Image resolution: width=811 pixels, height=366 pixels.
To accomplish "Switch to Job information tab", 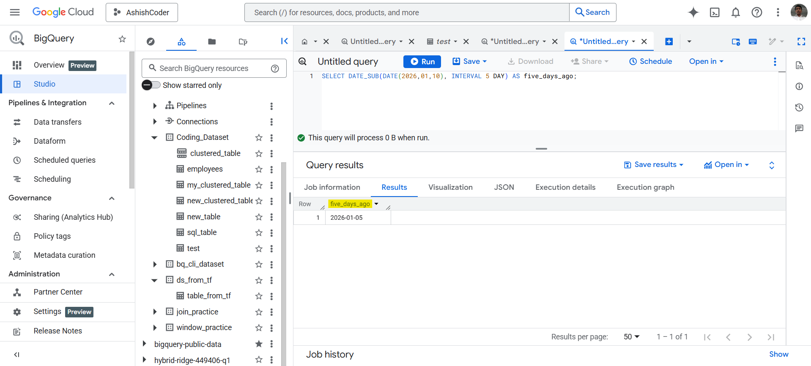I will point(332,187).
